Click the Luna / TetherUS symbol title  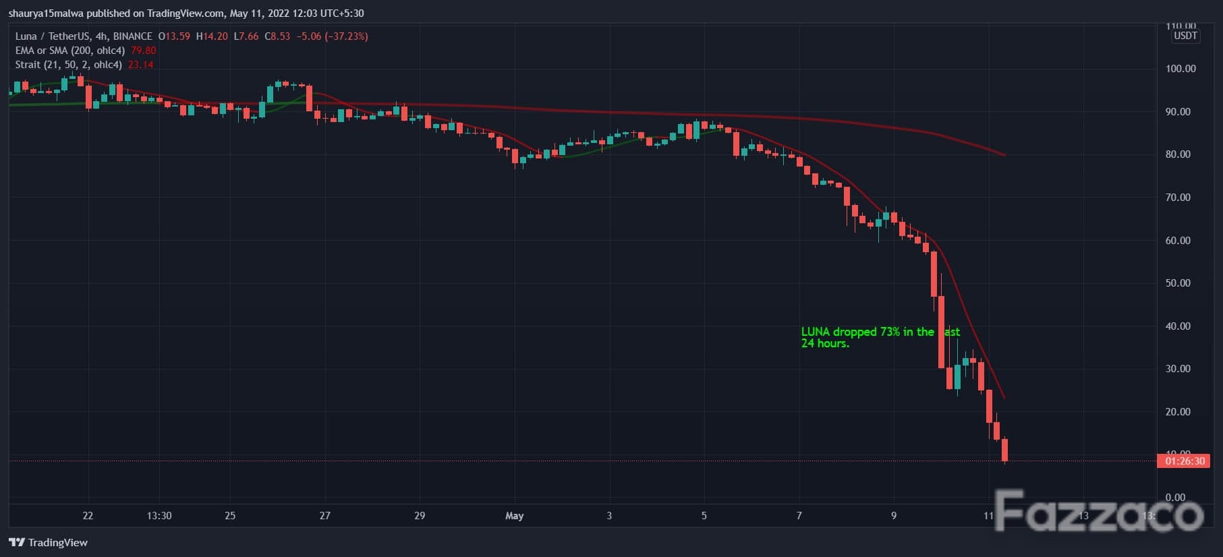click(x=84, y=36)
